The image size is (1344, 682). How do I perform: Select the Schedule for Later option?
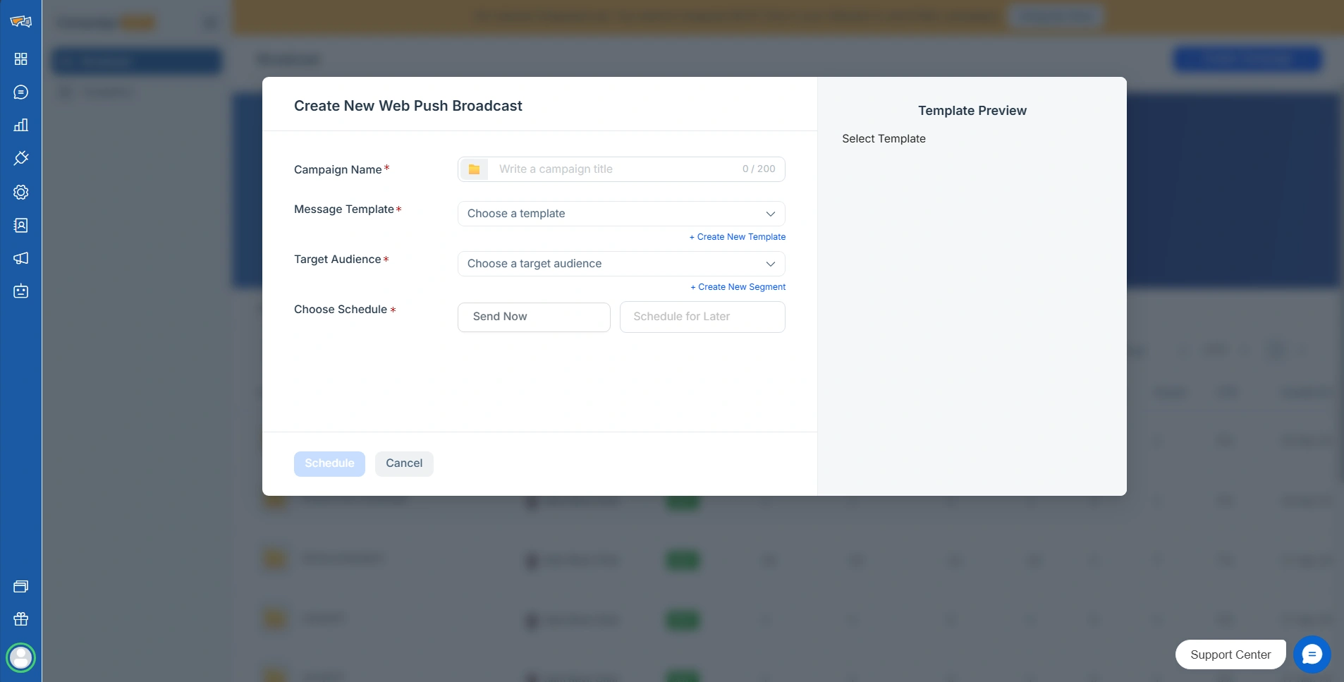coord(702,317)
